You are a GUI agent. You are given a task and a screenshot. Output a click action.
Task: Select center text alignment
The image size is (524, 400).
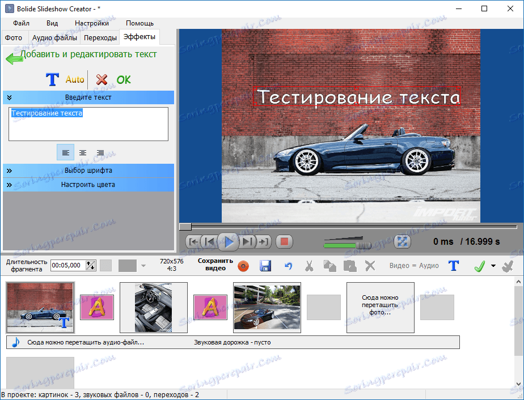83,152
